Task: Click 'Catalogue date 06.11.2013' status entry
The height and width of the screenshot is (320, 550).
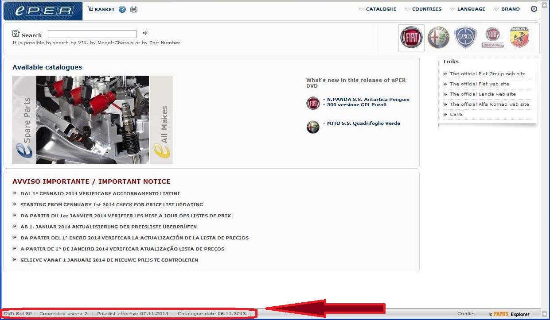Action: click(212, 314)
